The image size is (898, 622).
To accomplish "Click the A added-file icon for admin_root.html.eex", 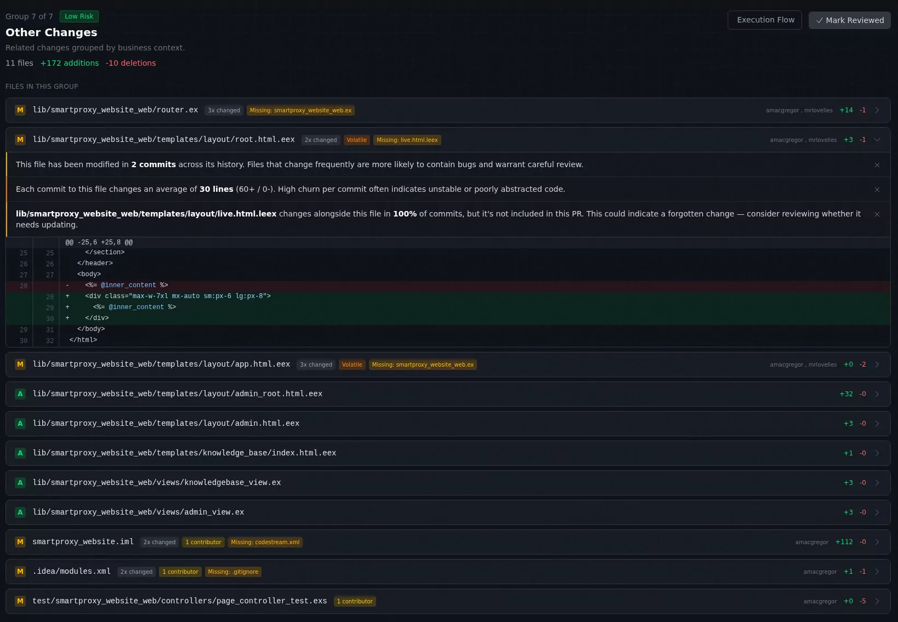I will click(20, 393).
